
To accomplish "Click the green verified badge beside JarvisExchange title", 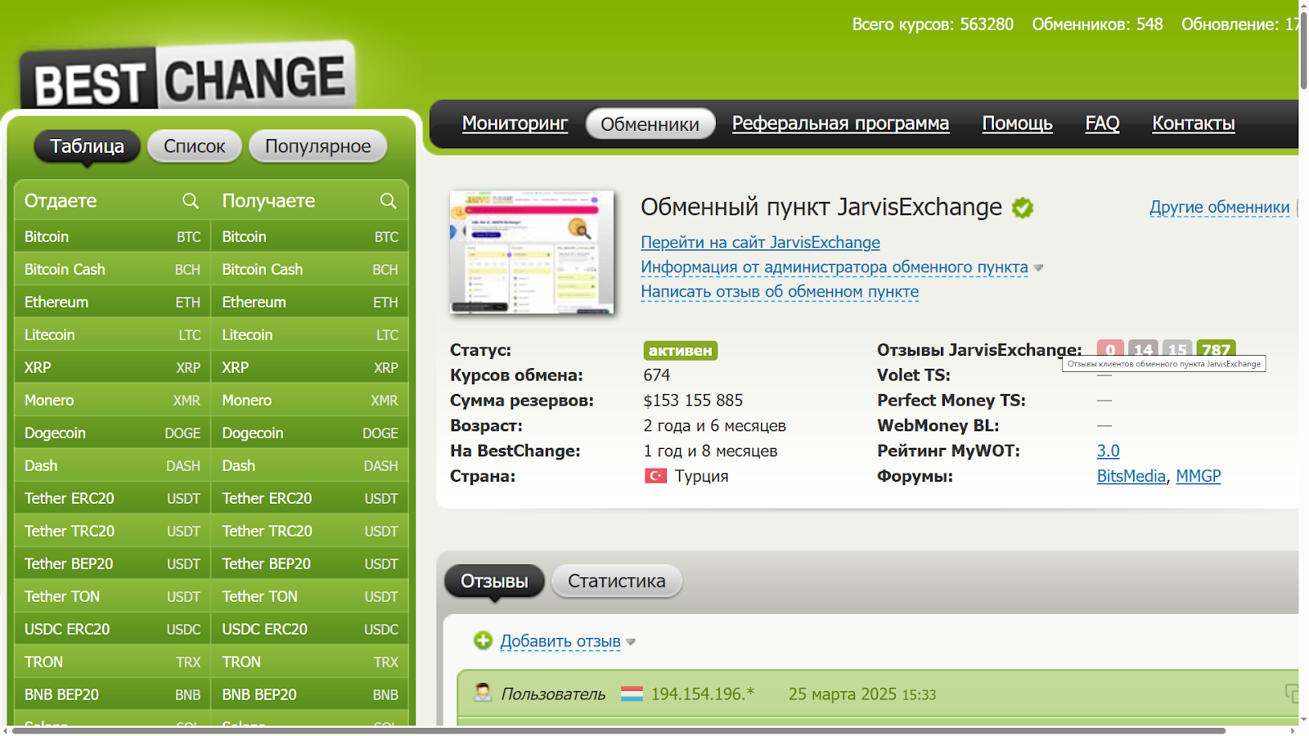I will pyautogui.click(x=1023, y=208).
